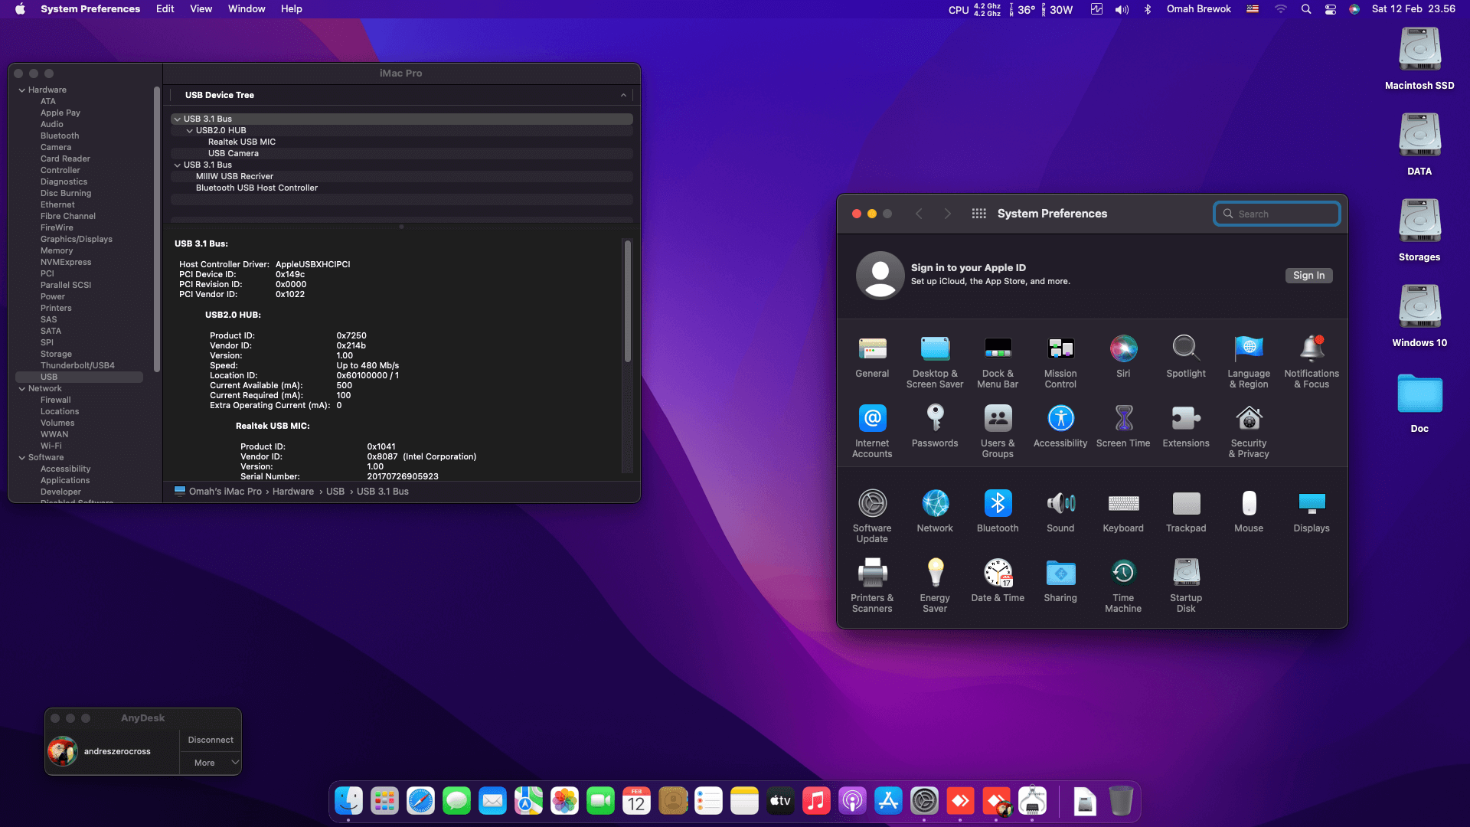The image size is (1470, 827).
Task: Open the Network preferences pane
Action: pyautogui.click(x=935, y=512)
